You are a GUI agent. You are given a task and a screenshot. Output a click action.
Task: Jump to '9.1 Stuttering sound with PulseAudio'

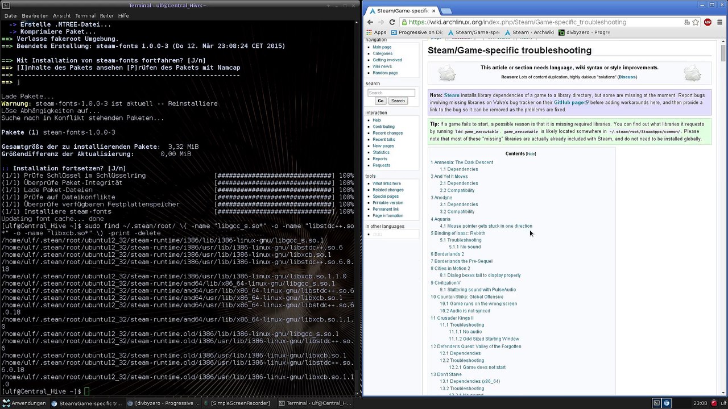[478, 290]
